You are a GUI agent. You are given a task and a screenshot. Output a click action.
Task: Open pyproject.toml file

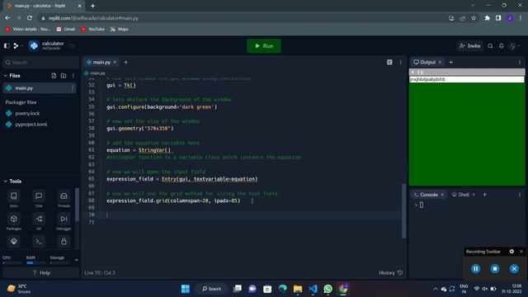click(31, 125)
